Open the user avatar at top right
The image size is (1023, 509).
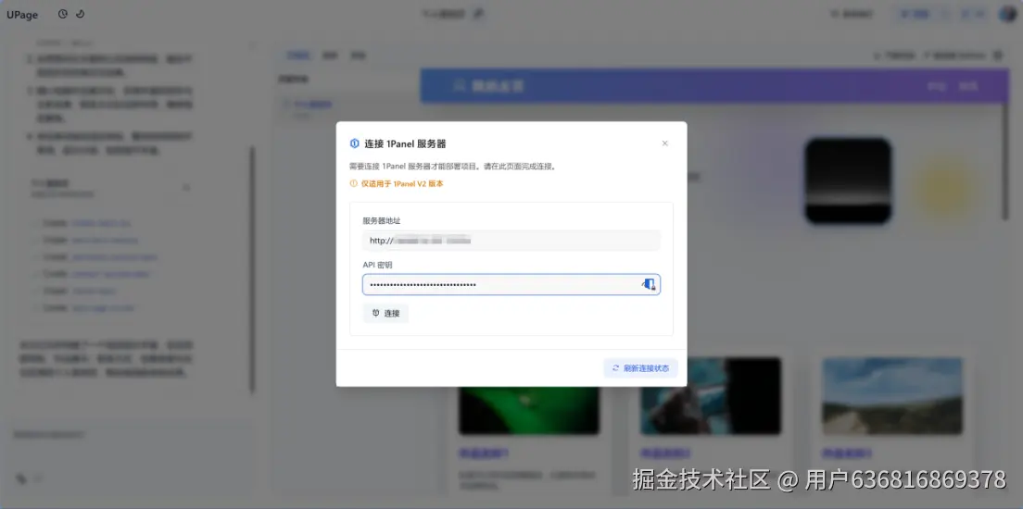tap(1008, 14)
